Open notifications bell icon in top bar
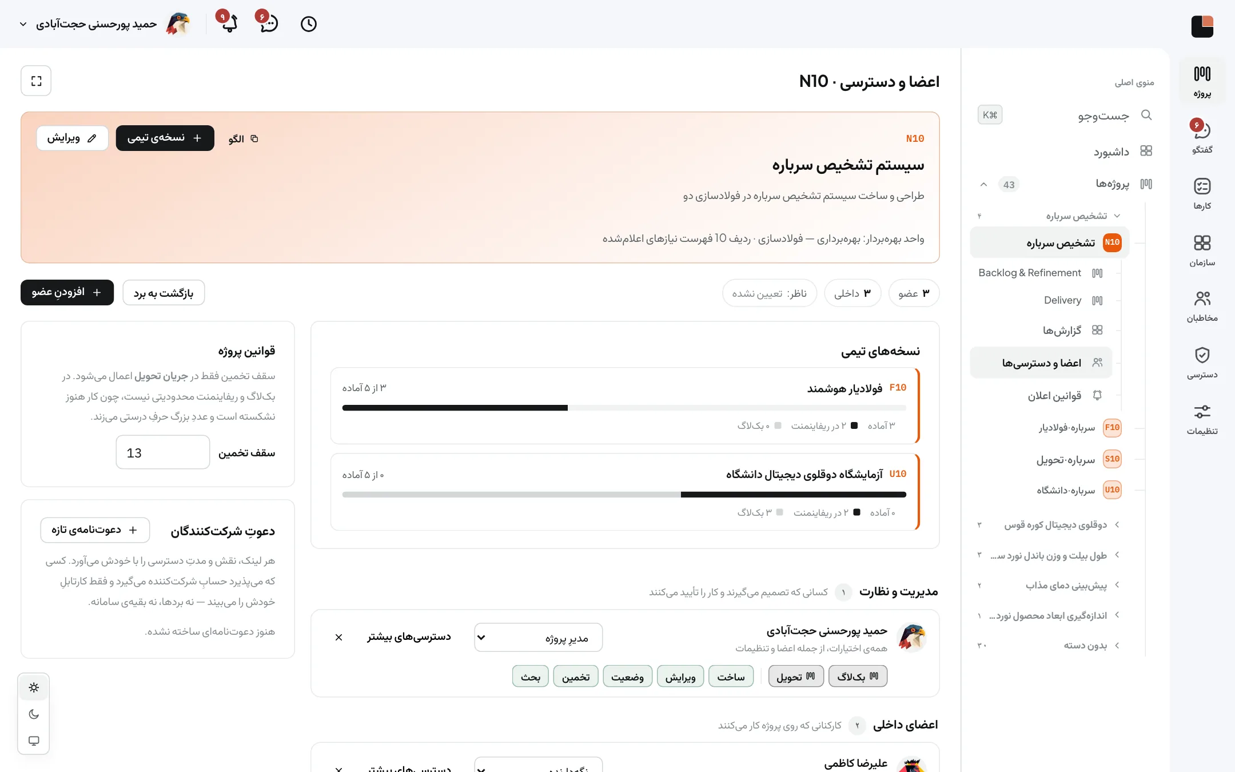1235x772 pixels. 229,23
